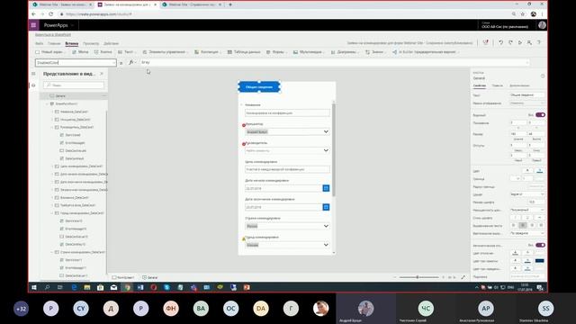Screen dimensions: 576x324
Task: Expand the Руководитель combo box
Action: [x=326, y=150]
